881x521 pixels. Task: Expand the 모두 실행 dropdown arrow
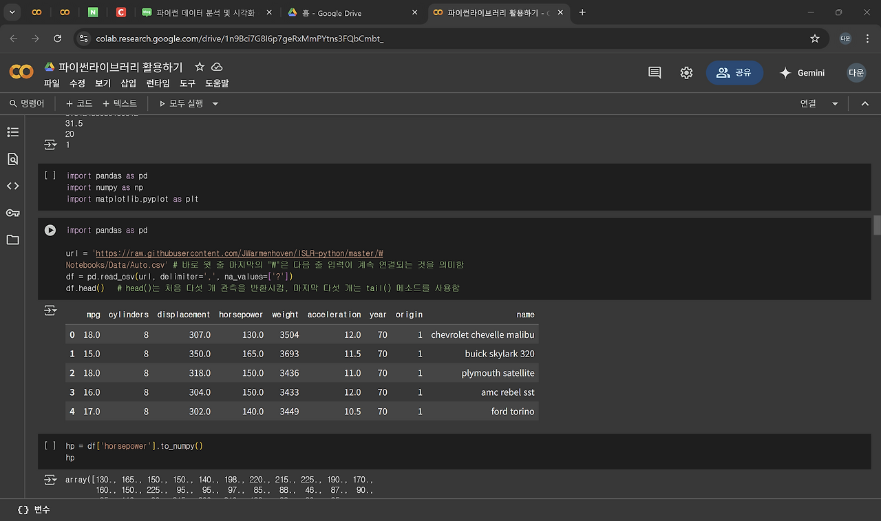tap(215, 104)
